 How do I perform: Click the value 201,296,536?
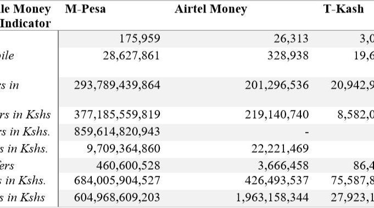click(x=277, y=85)
